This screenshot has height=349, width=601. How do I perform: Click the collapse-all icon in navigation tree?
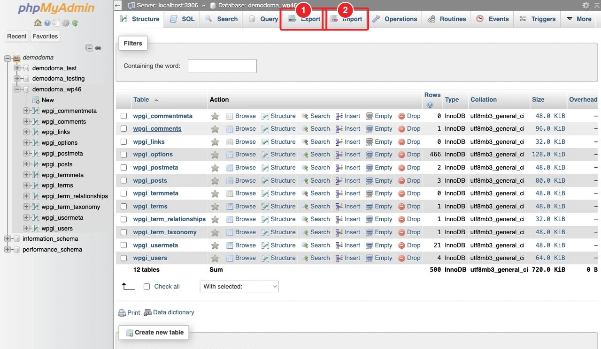tap(89, 48)
